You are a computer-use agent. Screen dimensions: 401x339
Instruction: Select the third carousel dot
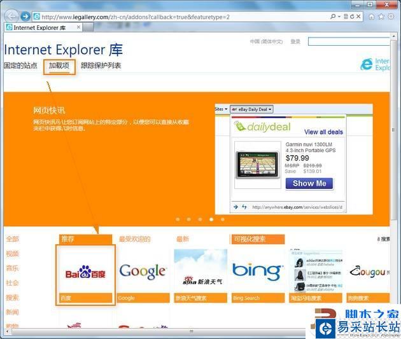200,219
